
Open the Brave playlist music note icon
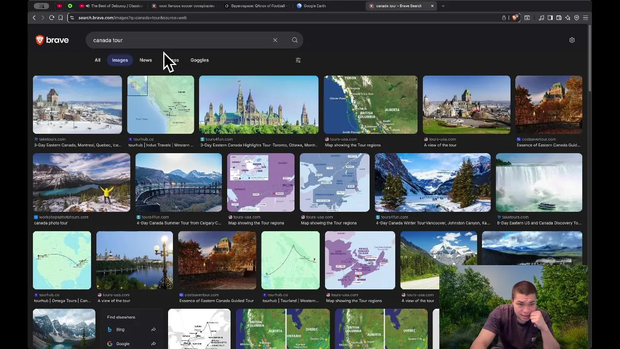(x=542, y=17)
